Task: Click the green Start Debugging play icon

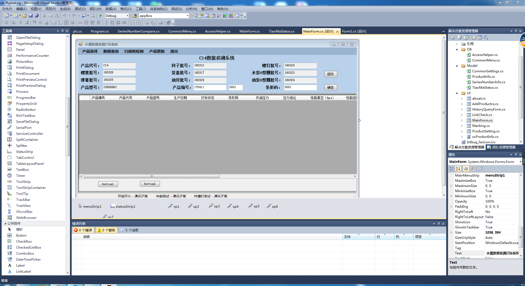Action: click(x=101, y=16)
